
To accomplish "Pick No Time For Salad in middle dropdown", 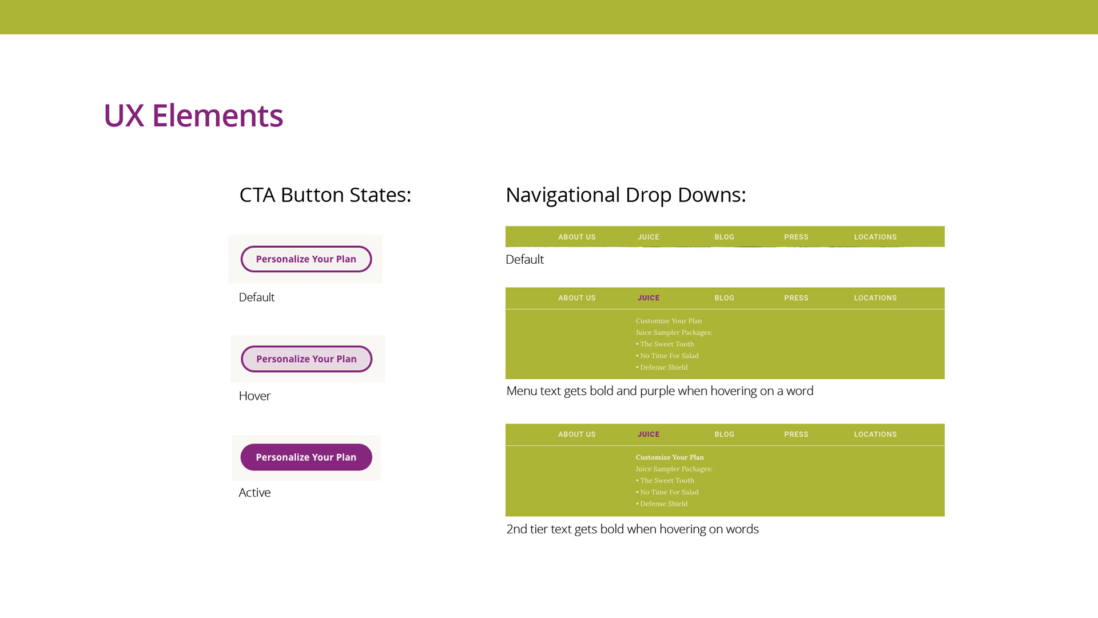I will coord(669,356).
